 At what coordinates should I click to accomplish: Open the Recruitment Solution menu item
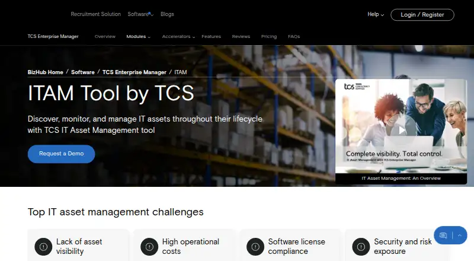[95, 14]
